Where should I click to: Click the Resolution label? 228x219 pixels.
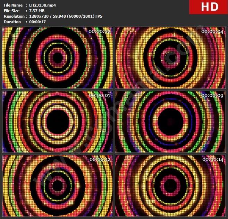tap(14, 16)
